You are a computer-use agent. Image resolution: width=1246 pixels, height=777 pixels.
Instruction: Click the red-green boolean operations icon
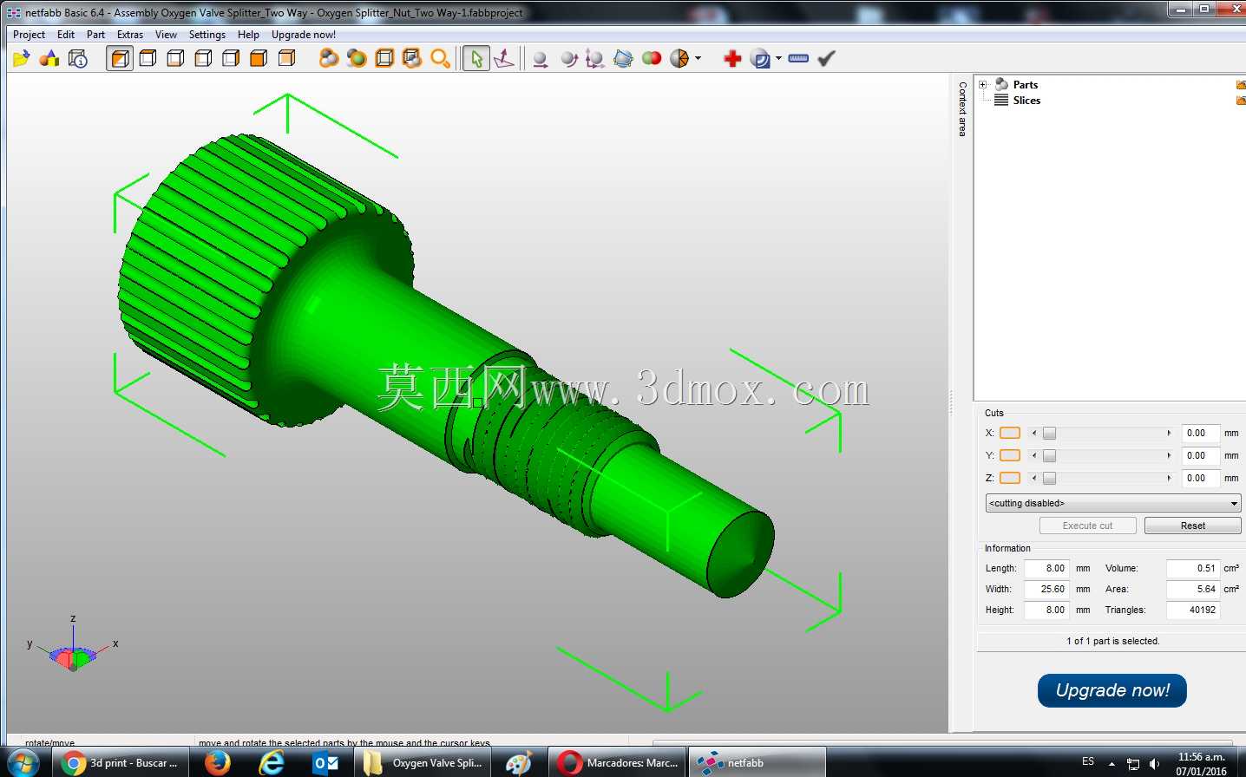click(652, 59)
